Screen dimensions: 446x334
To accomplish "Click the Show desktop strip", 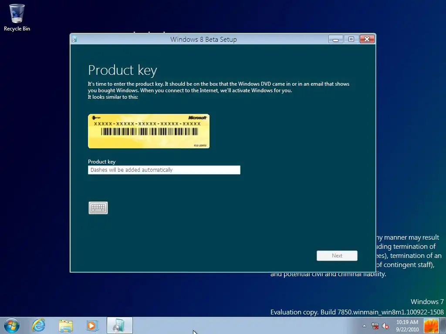I will point(443,326).
